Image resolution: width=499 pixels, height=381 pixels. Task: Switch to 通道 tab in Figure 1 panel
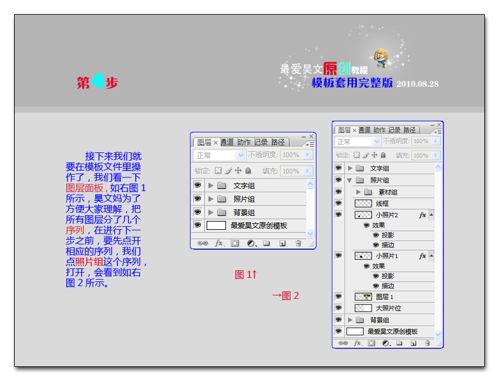(227, 142)
